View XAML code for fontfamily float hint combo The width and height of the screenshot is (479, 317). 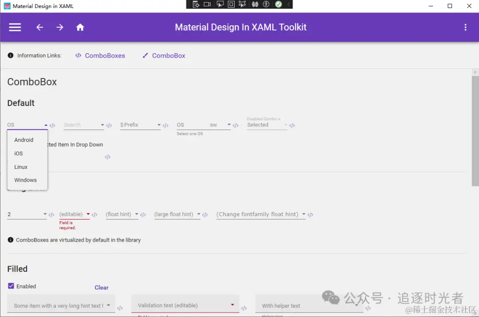click(310, 215)
